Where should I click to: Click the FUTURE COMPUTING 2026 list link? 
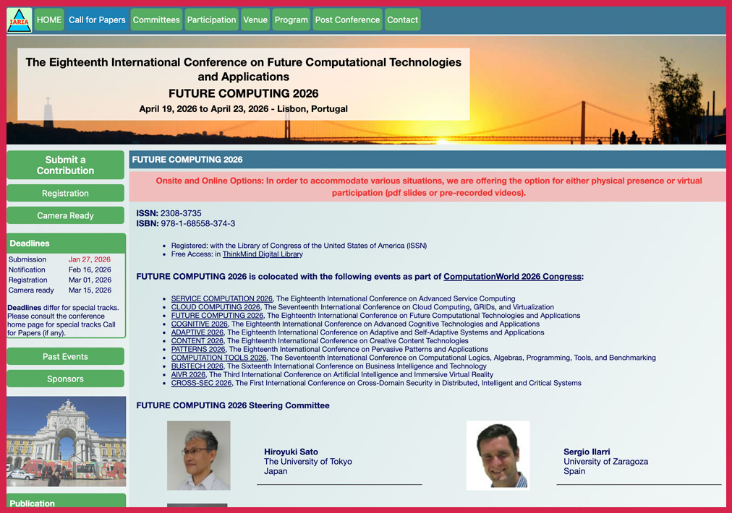pos(217,315)
